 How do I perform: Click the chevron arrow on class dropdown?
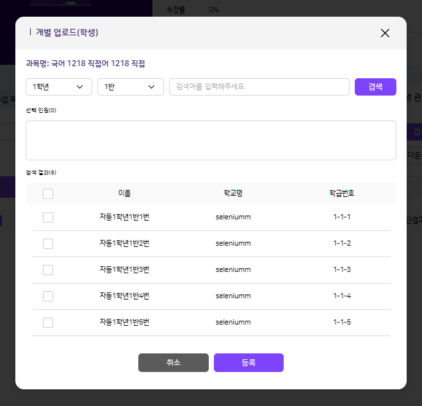[152, 87]
